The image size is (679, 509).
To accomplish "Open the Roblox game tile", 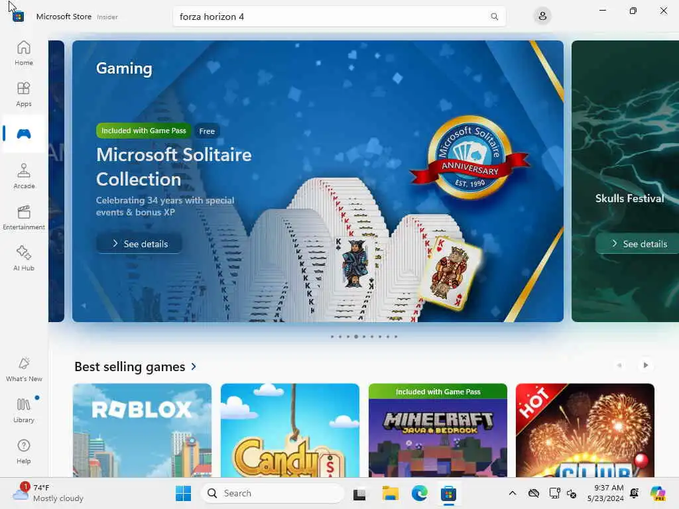I will click(x=142, y=430).
